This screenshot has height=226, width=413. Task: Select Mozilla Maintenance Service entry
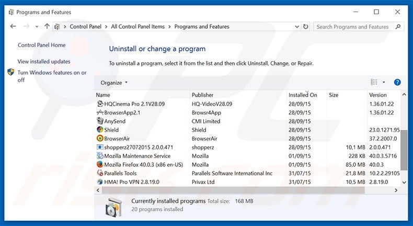(137, 156)
